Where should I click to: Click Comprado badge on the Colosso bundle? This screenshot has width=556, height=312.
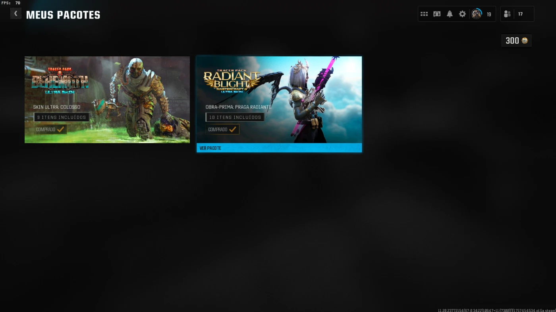click(50, 130)
